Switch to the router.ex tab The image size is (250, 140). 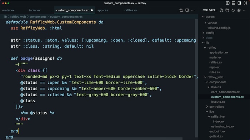8,10
